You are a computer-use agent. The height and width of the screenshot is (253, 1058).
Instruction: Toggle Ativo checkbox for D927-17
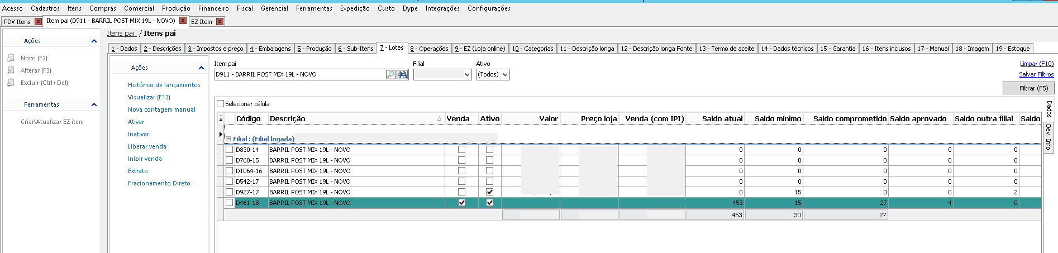tap(490, 192)
